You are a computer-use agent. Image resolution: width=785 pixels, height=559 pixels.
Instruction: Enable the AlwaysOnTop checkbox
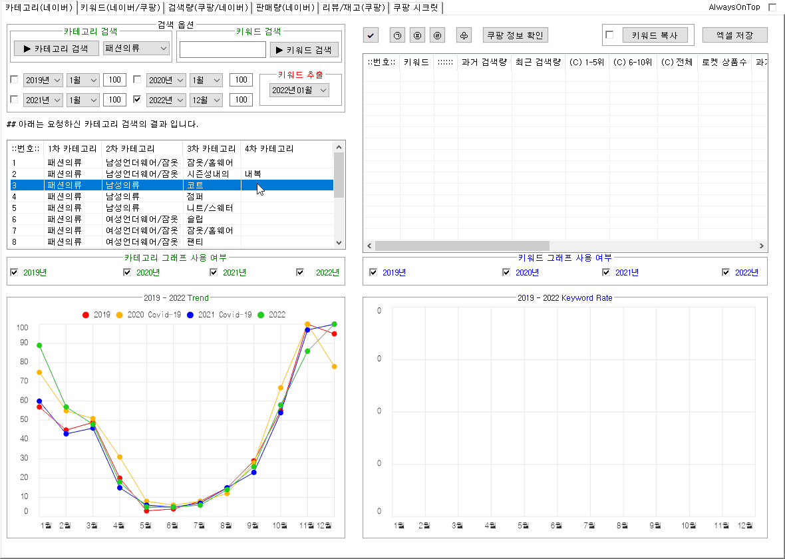click(772, 7)
